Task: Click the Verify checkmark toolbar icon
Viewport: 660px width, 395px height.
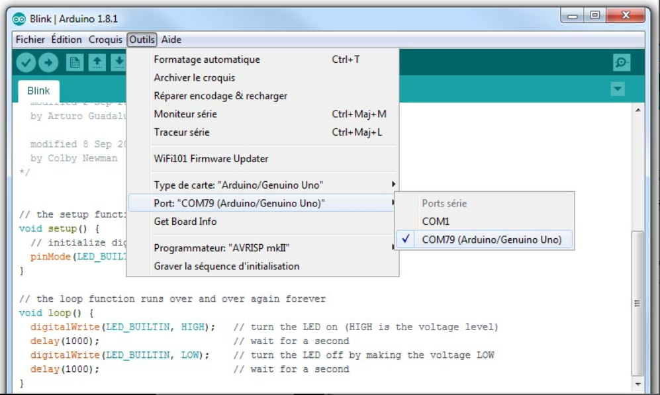Action: tap(26, 62)
